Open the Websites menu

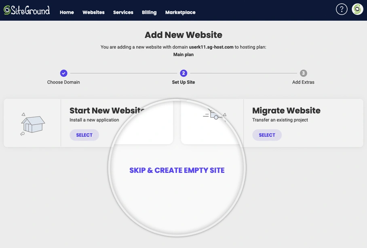[93, 13]
